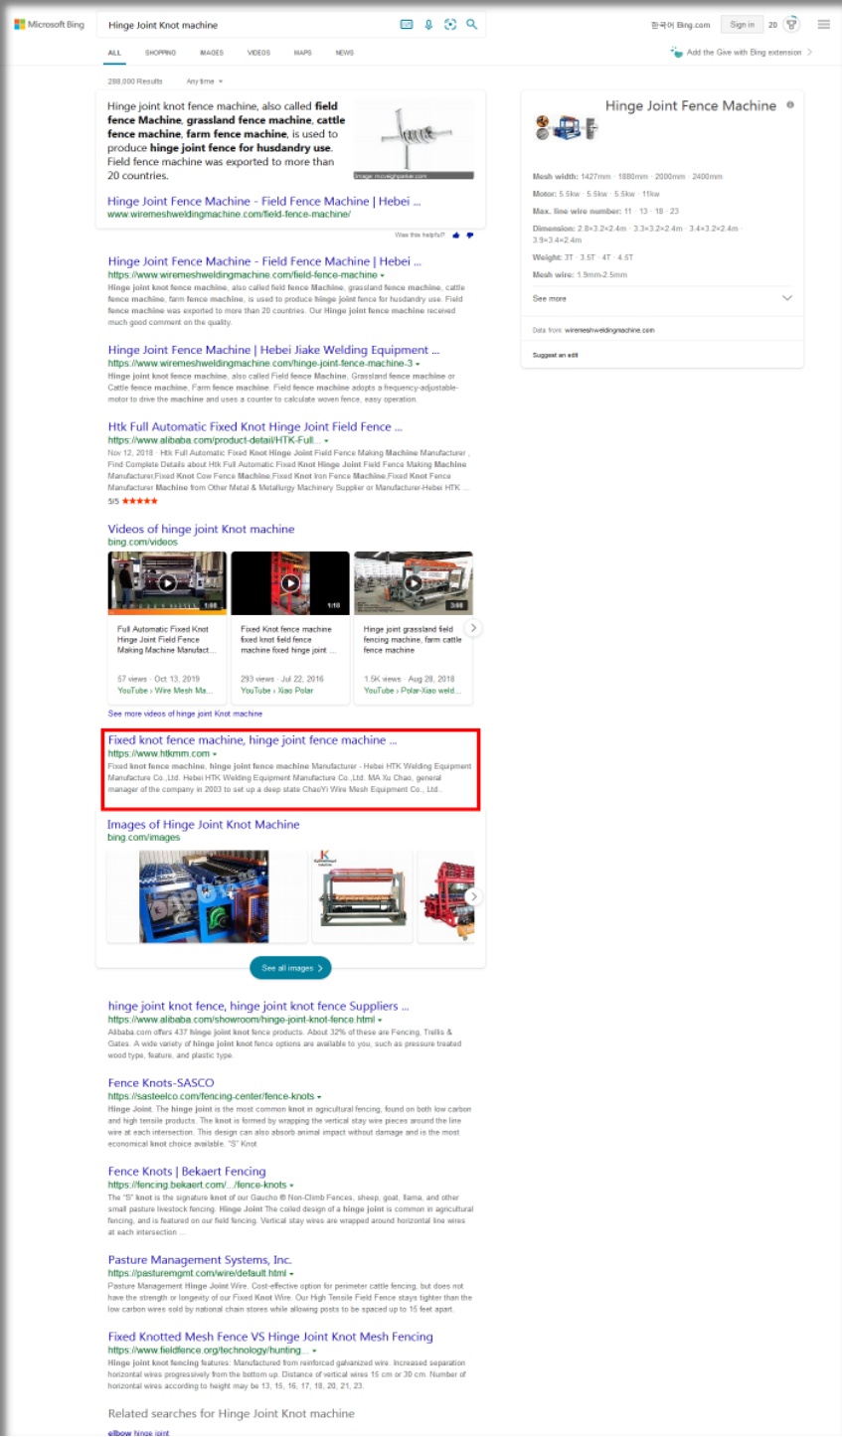Click the Microsoft Bing logo
Viewport: 842px width, 1437px height.
50,25
